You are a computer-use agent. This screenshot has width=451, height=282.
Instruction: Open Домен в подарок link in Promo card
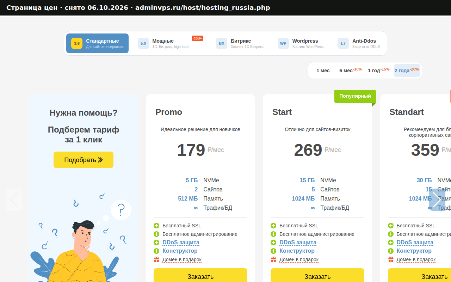(182, 259)
